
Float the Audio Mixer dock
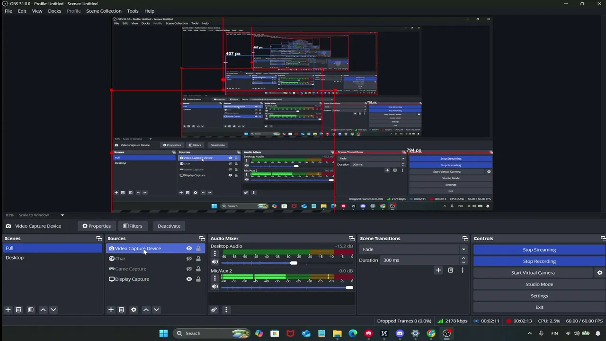coord(351,238)
